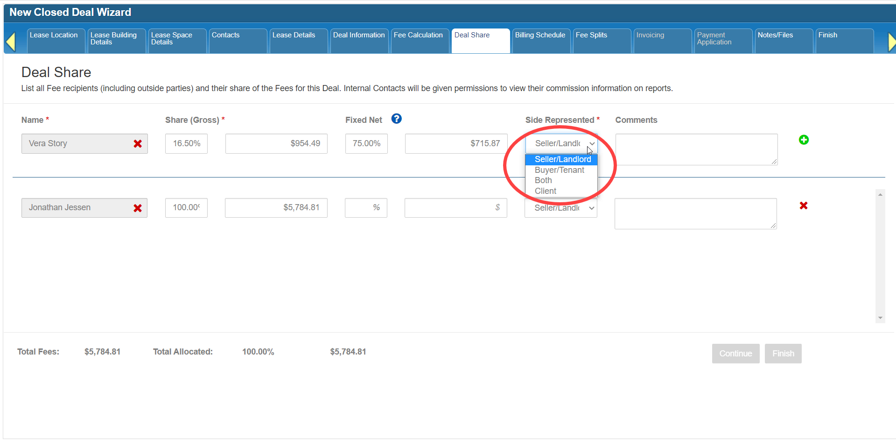This screenshot has height=440, width=896.
Task: Select the Both option in Side Represented
Action: [543, 180]
